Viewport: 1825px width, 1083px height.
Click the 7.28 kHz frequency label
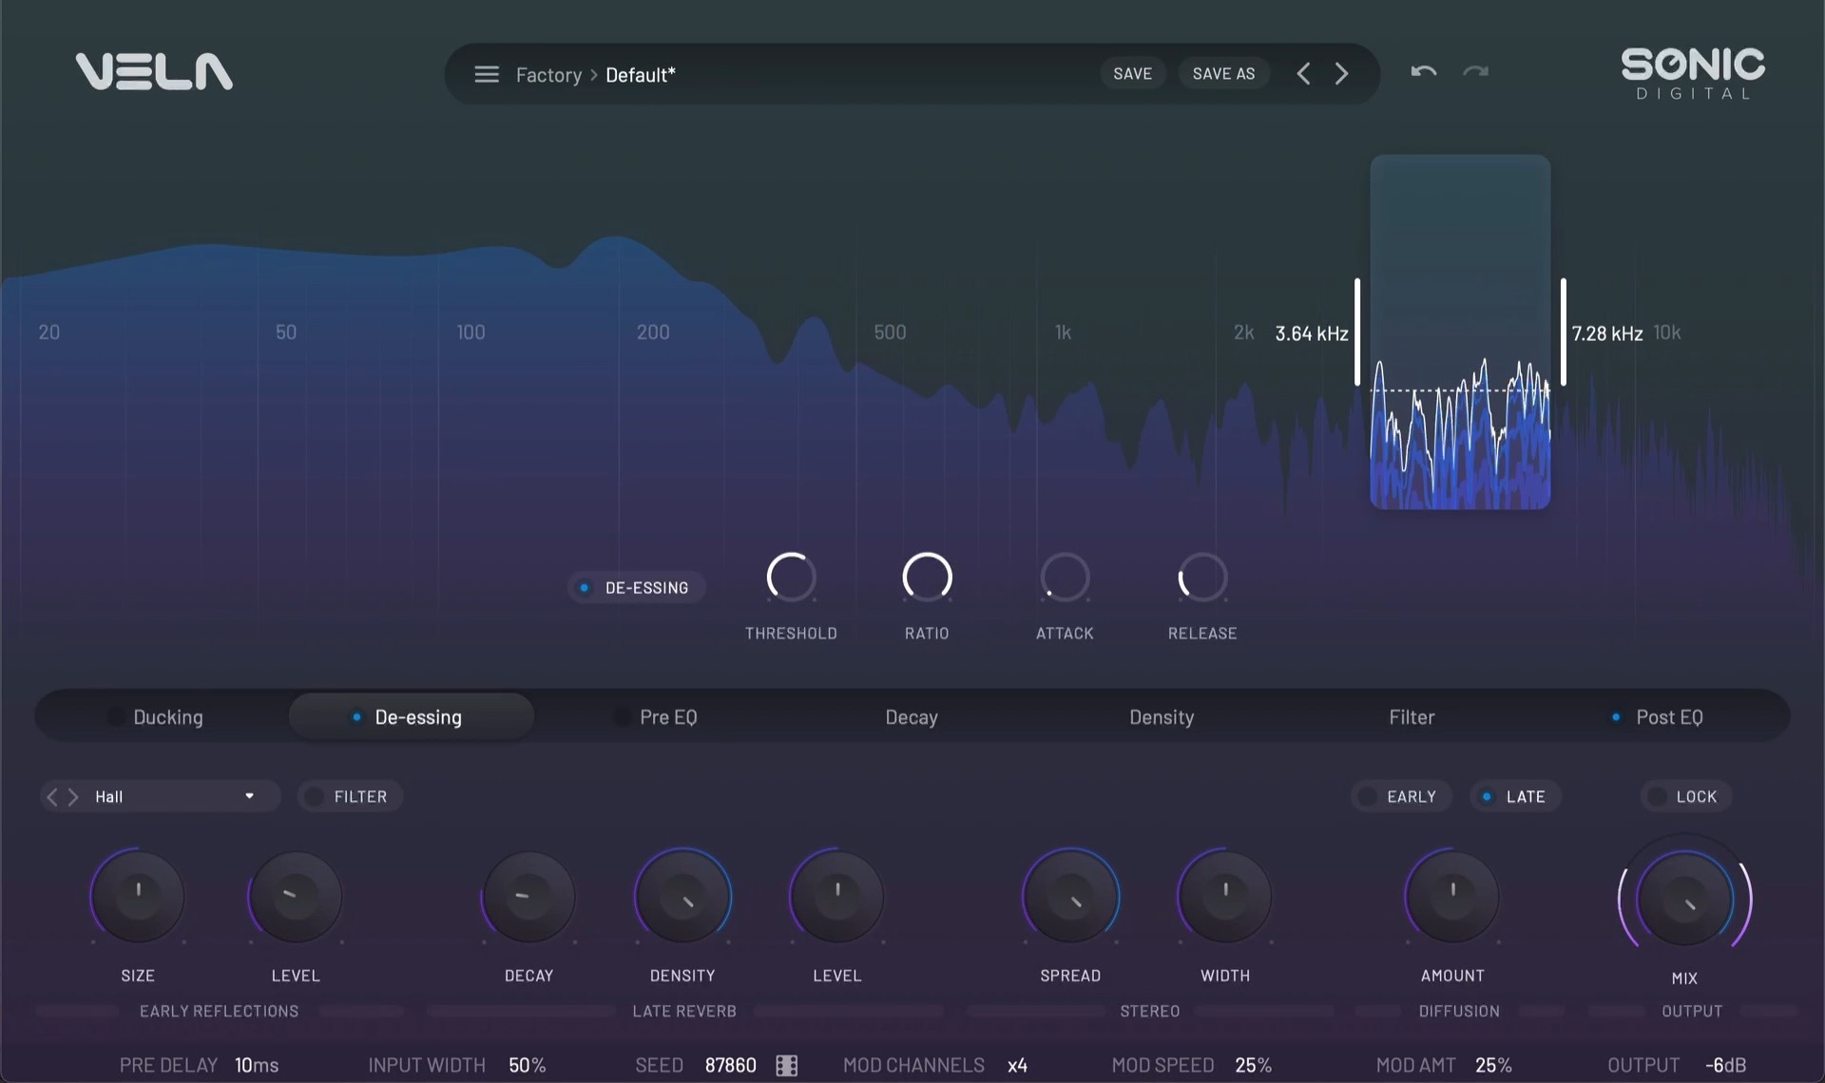(1606, 333)
